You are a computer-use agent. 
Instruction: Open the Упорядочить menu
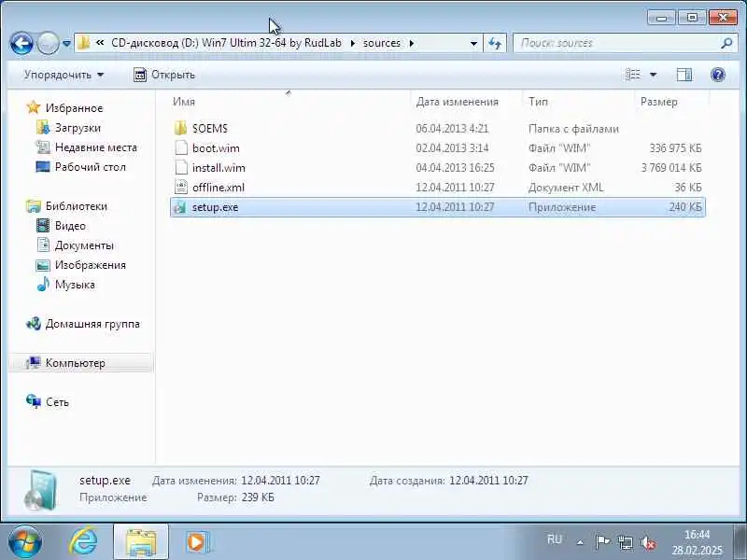click(63, 75)
